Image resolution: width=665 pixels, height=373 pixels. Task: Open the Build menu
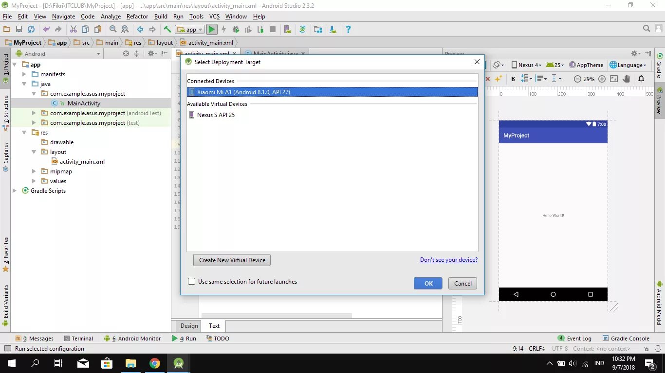(161, 17)
